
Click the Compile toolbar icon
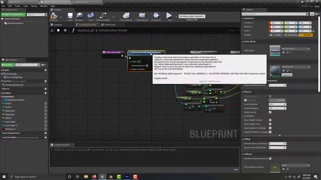(x=54, y=16)
